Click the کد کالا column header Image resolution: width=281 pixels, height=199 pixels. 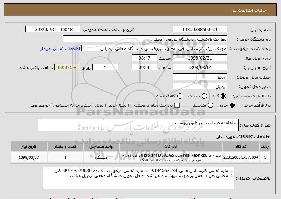click(x=241, y=147)
